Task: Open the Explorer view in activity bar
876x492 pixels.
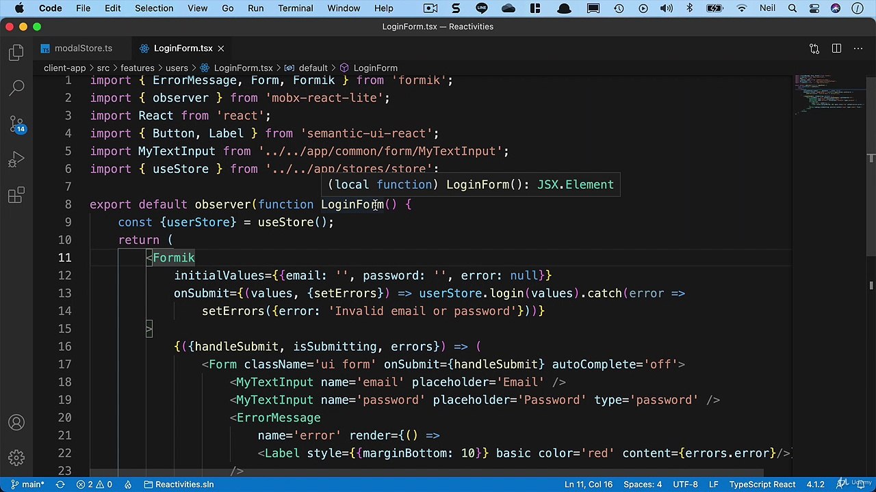Action: pyautogui.click(x=16, y=53)
